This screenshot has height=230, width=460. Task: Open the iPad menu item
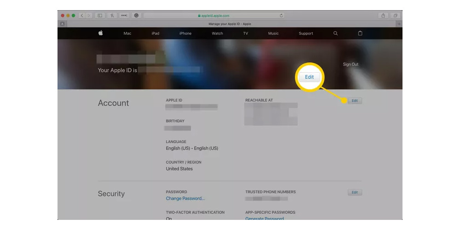coord(155,34)
